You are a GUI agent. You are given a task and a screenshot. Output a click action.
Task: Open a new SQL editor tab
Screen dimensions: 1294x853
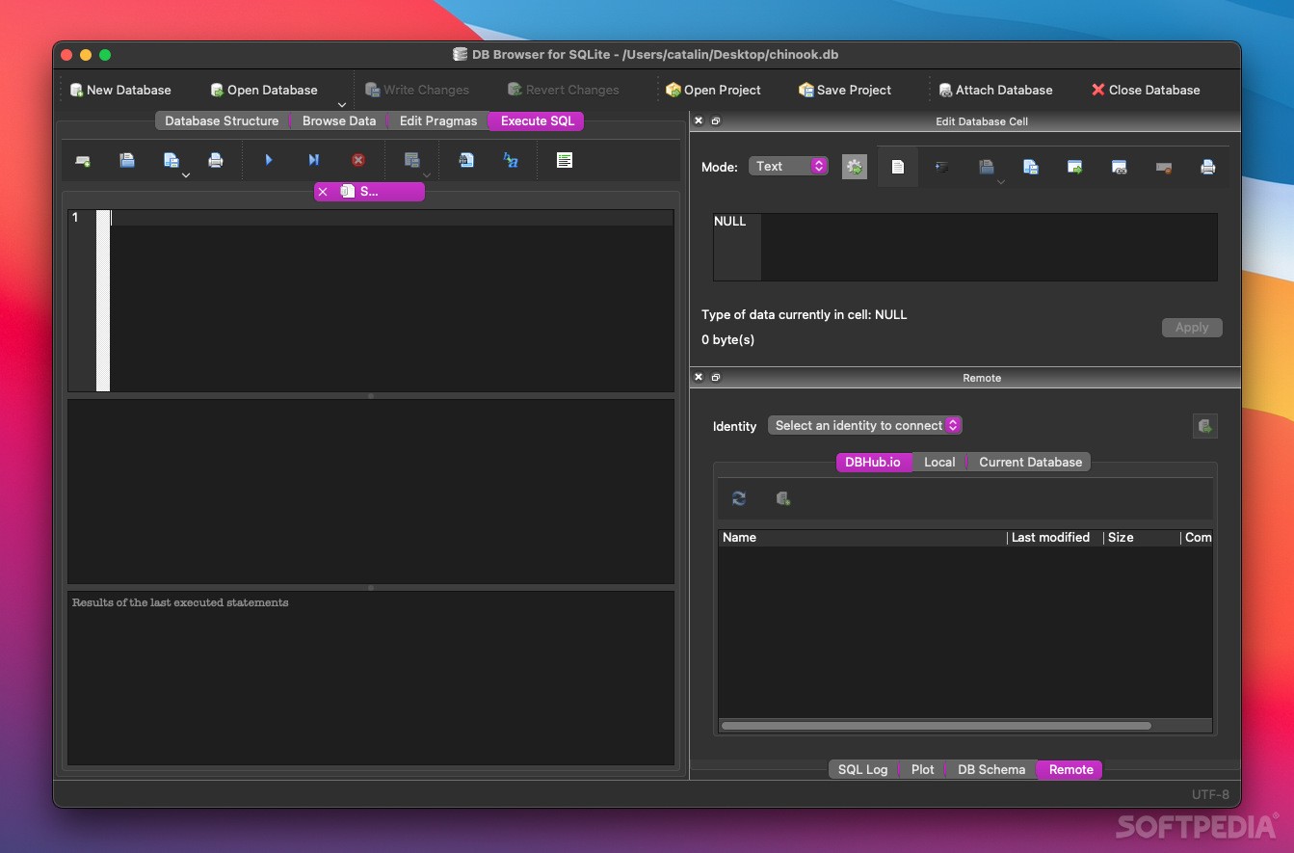[83, 160]
